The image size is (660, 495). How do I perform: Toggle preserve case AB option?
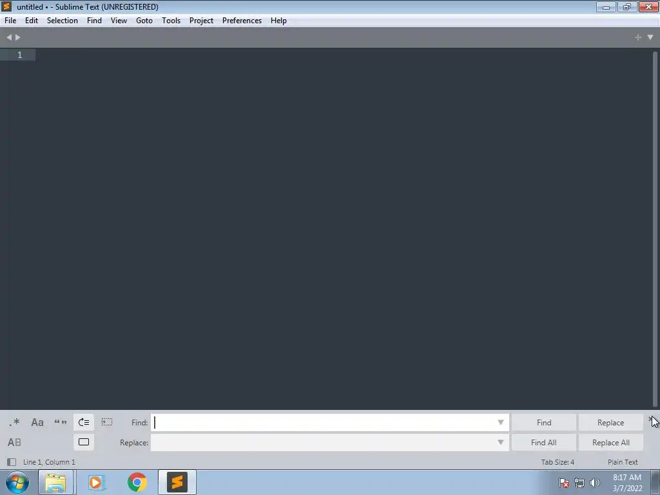point(14,442)
